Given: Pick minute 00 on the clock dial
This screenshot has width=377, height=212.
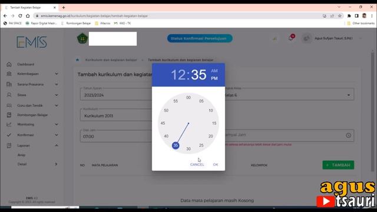Looking at the screenshot, I should (188, 98).
